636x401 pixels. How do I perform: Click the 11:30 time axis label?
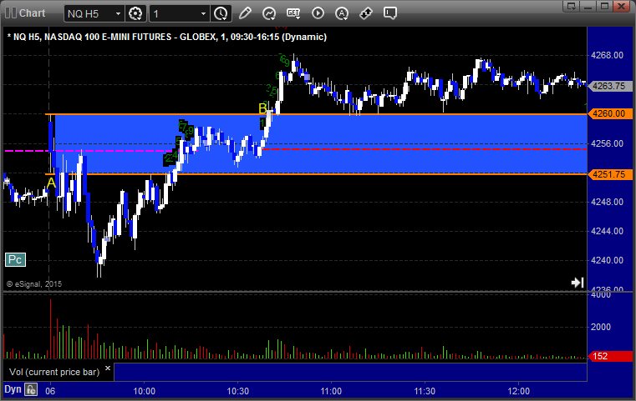click(425, 391)
